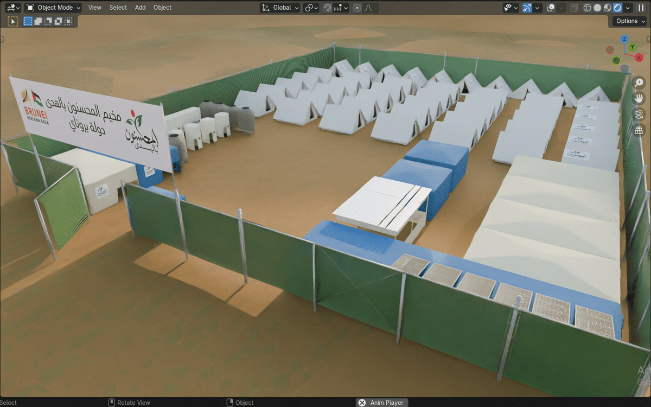Open the Object Mode dropdown
Screen dimensions: 651x407
pos(53,8)
